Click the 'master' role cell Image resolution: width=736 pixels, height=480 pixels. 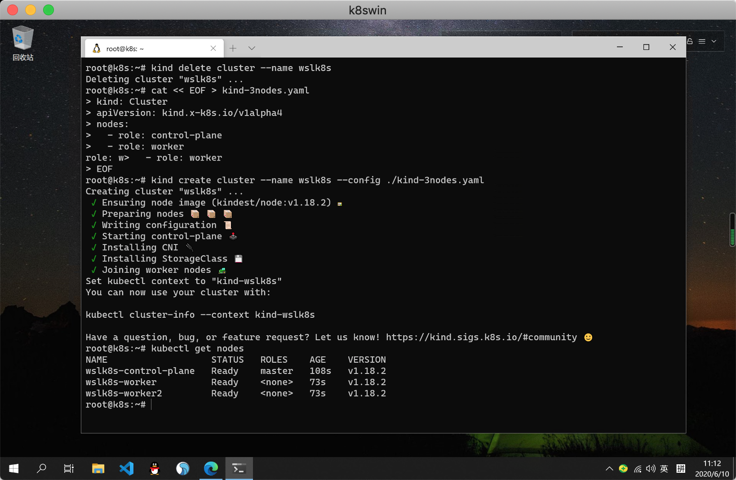pos(277,371)
